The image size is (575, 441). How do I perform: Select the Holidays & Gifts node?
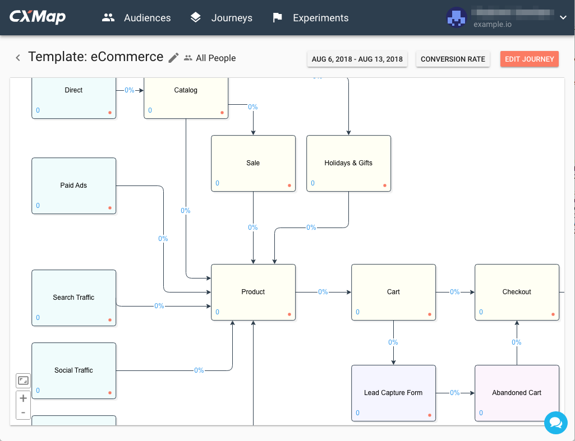(349, 164)
